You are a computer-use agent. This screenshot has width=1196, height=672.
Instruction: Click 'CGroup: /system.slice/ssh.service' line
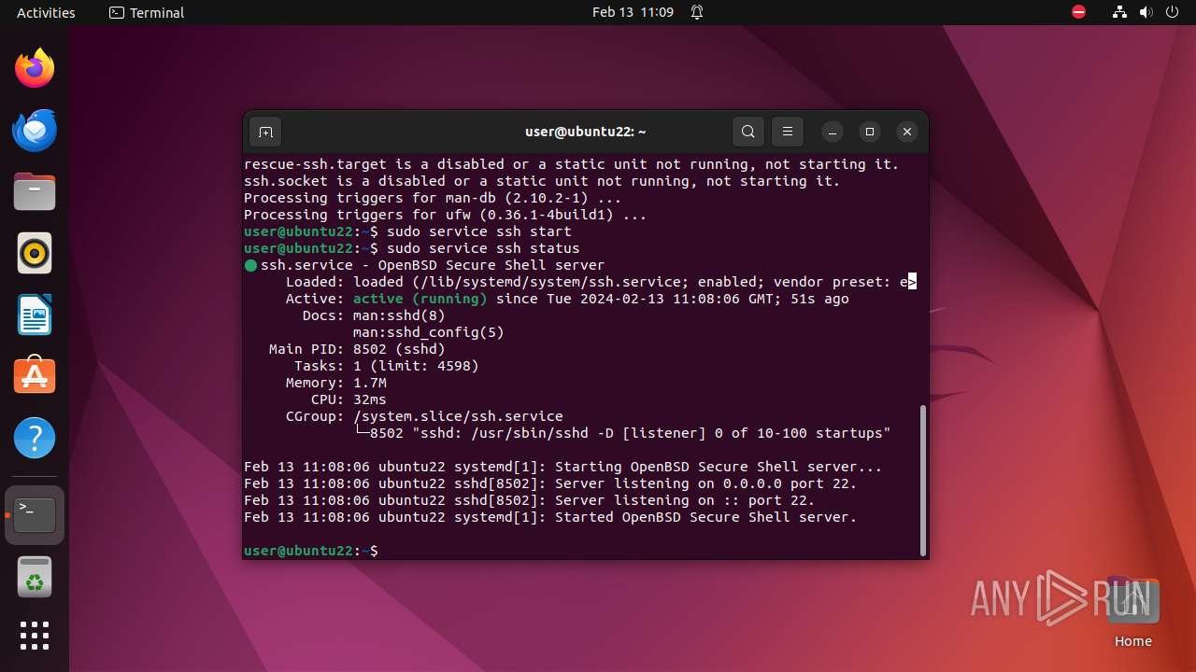(x=424, y=416)
